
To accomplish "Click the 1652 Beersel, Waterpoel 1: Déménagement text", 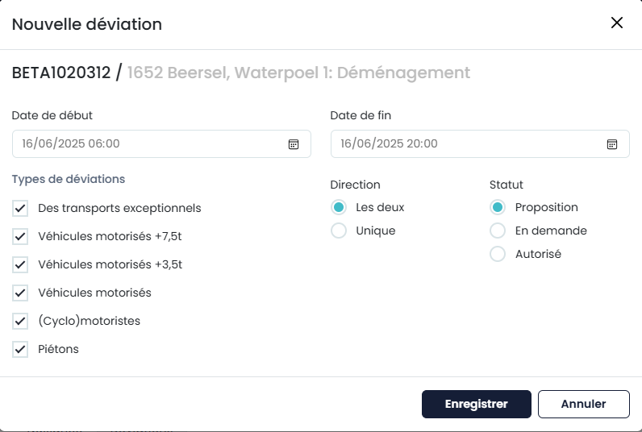I will pyautogui.click(x=299, y=73).
